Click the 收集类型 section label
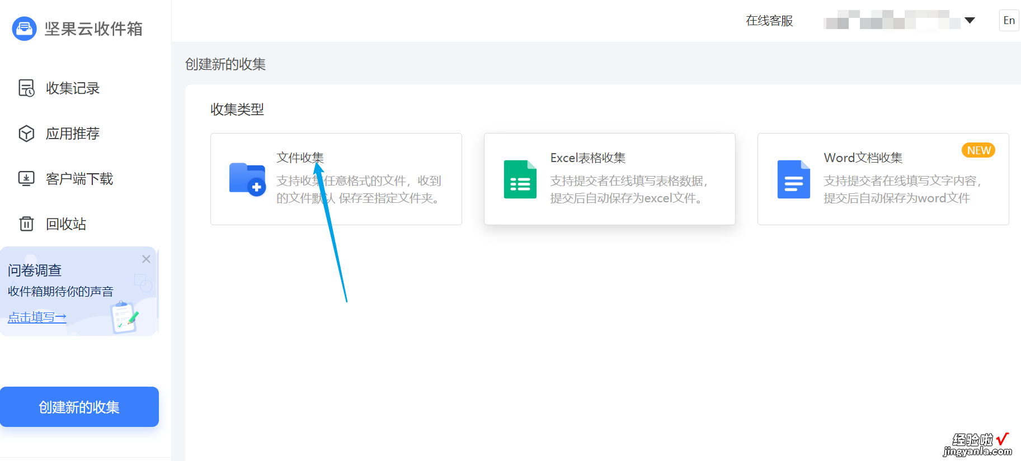This screenshot has width=1021, height=461. pyautogui.click(x=237, y=110)
